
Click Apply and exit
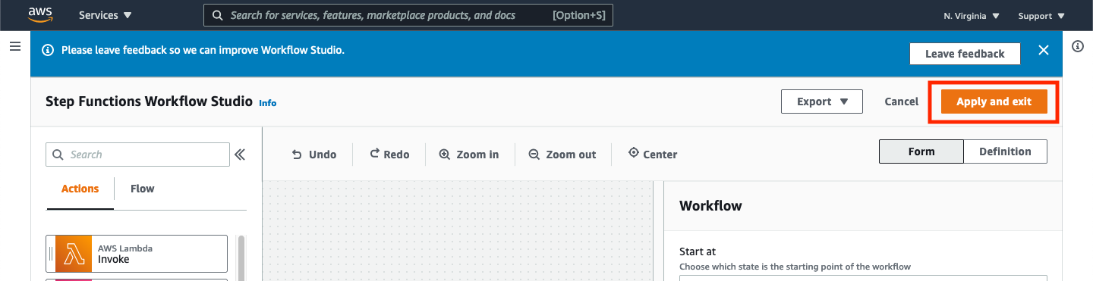click(x=994, y=101)
